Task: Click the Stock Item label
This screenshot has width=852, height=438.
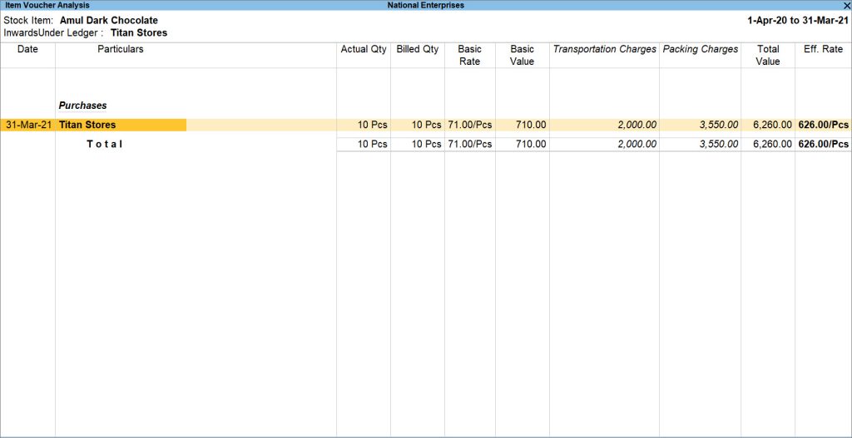Action: point(28,21)
